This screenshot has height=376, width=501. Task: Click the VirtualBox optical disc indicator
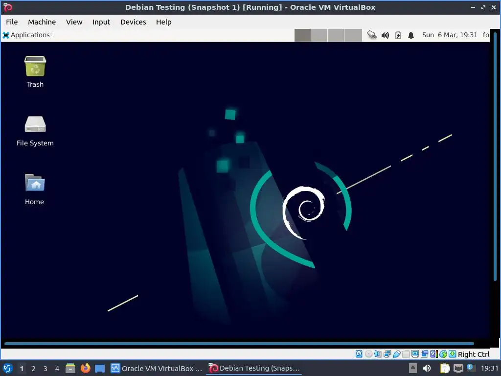(368, 354)
